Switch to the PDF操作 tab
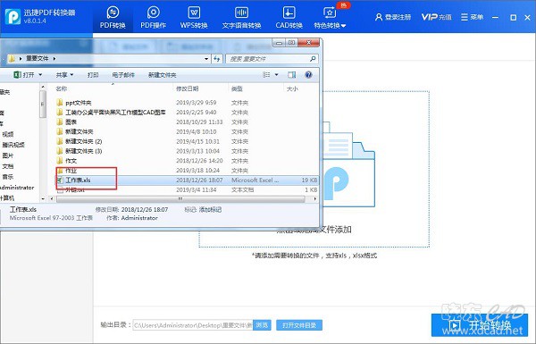The width and height of the screenshot is (536, 344). point(153,17)
